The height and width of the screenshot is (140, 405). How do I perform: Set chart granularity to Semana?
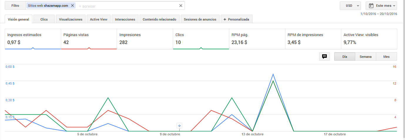(x=366, y=57)
